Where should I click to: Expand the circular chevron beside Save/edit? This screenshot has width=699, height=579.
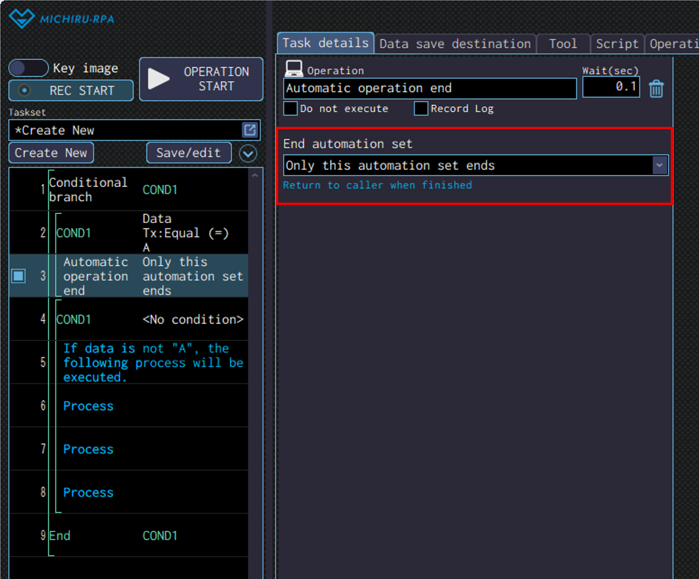[248, 154]
